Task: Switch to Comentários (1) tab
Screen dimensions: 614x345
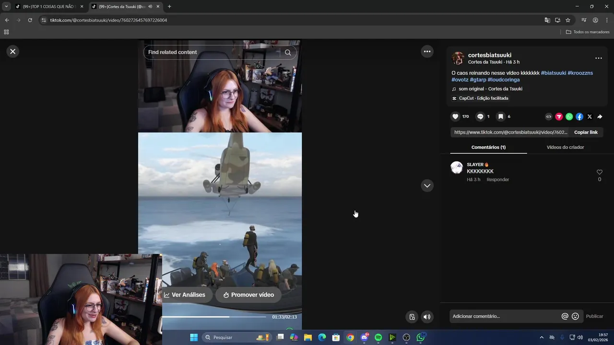Action: (x=488, y=147)
